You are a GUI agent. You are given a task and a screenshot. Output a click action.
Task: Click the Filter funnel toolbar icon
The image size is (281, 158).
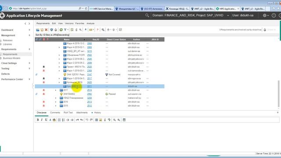click(x=65, y=30)
